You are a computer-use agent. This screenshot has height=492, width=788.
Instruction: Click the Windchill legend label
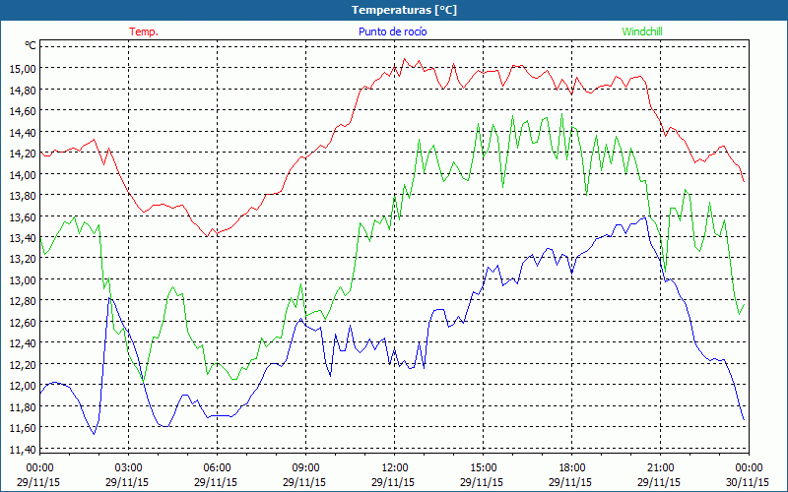[642, 31]
